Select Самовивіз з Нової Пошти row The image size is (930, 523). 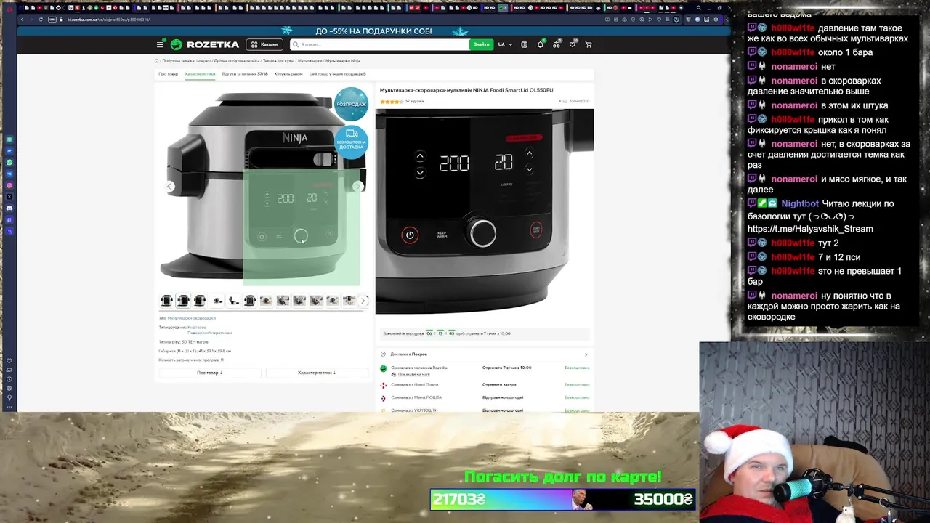point(485,384)
